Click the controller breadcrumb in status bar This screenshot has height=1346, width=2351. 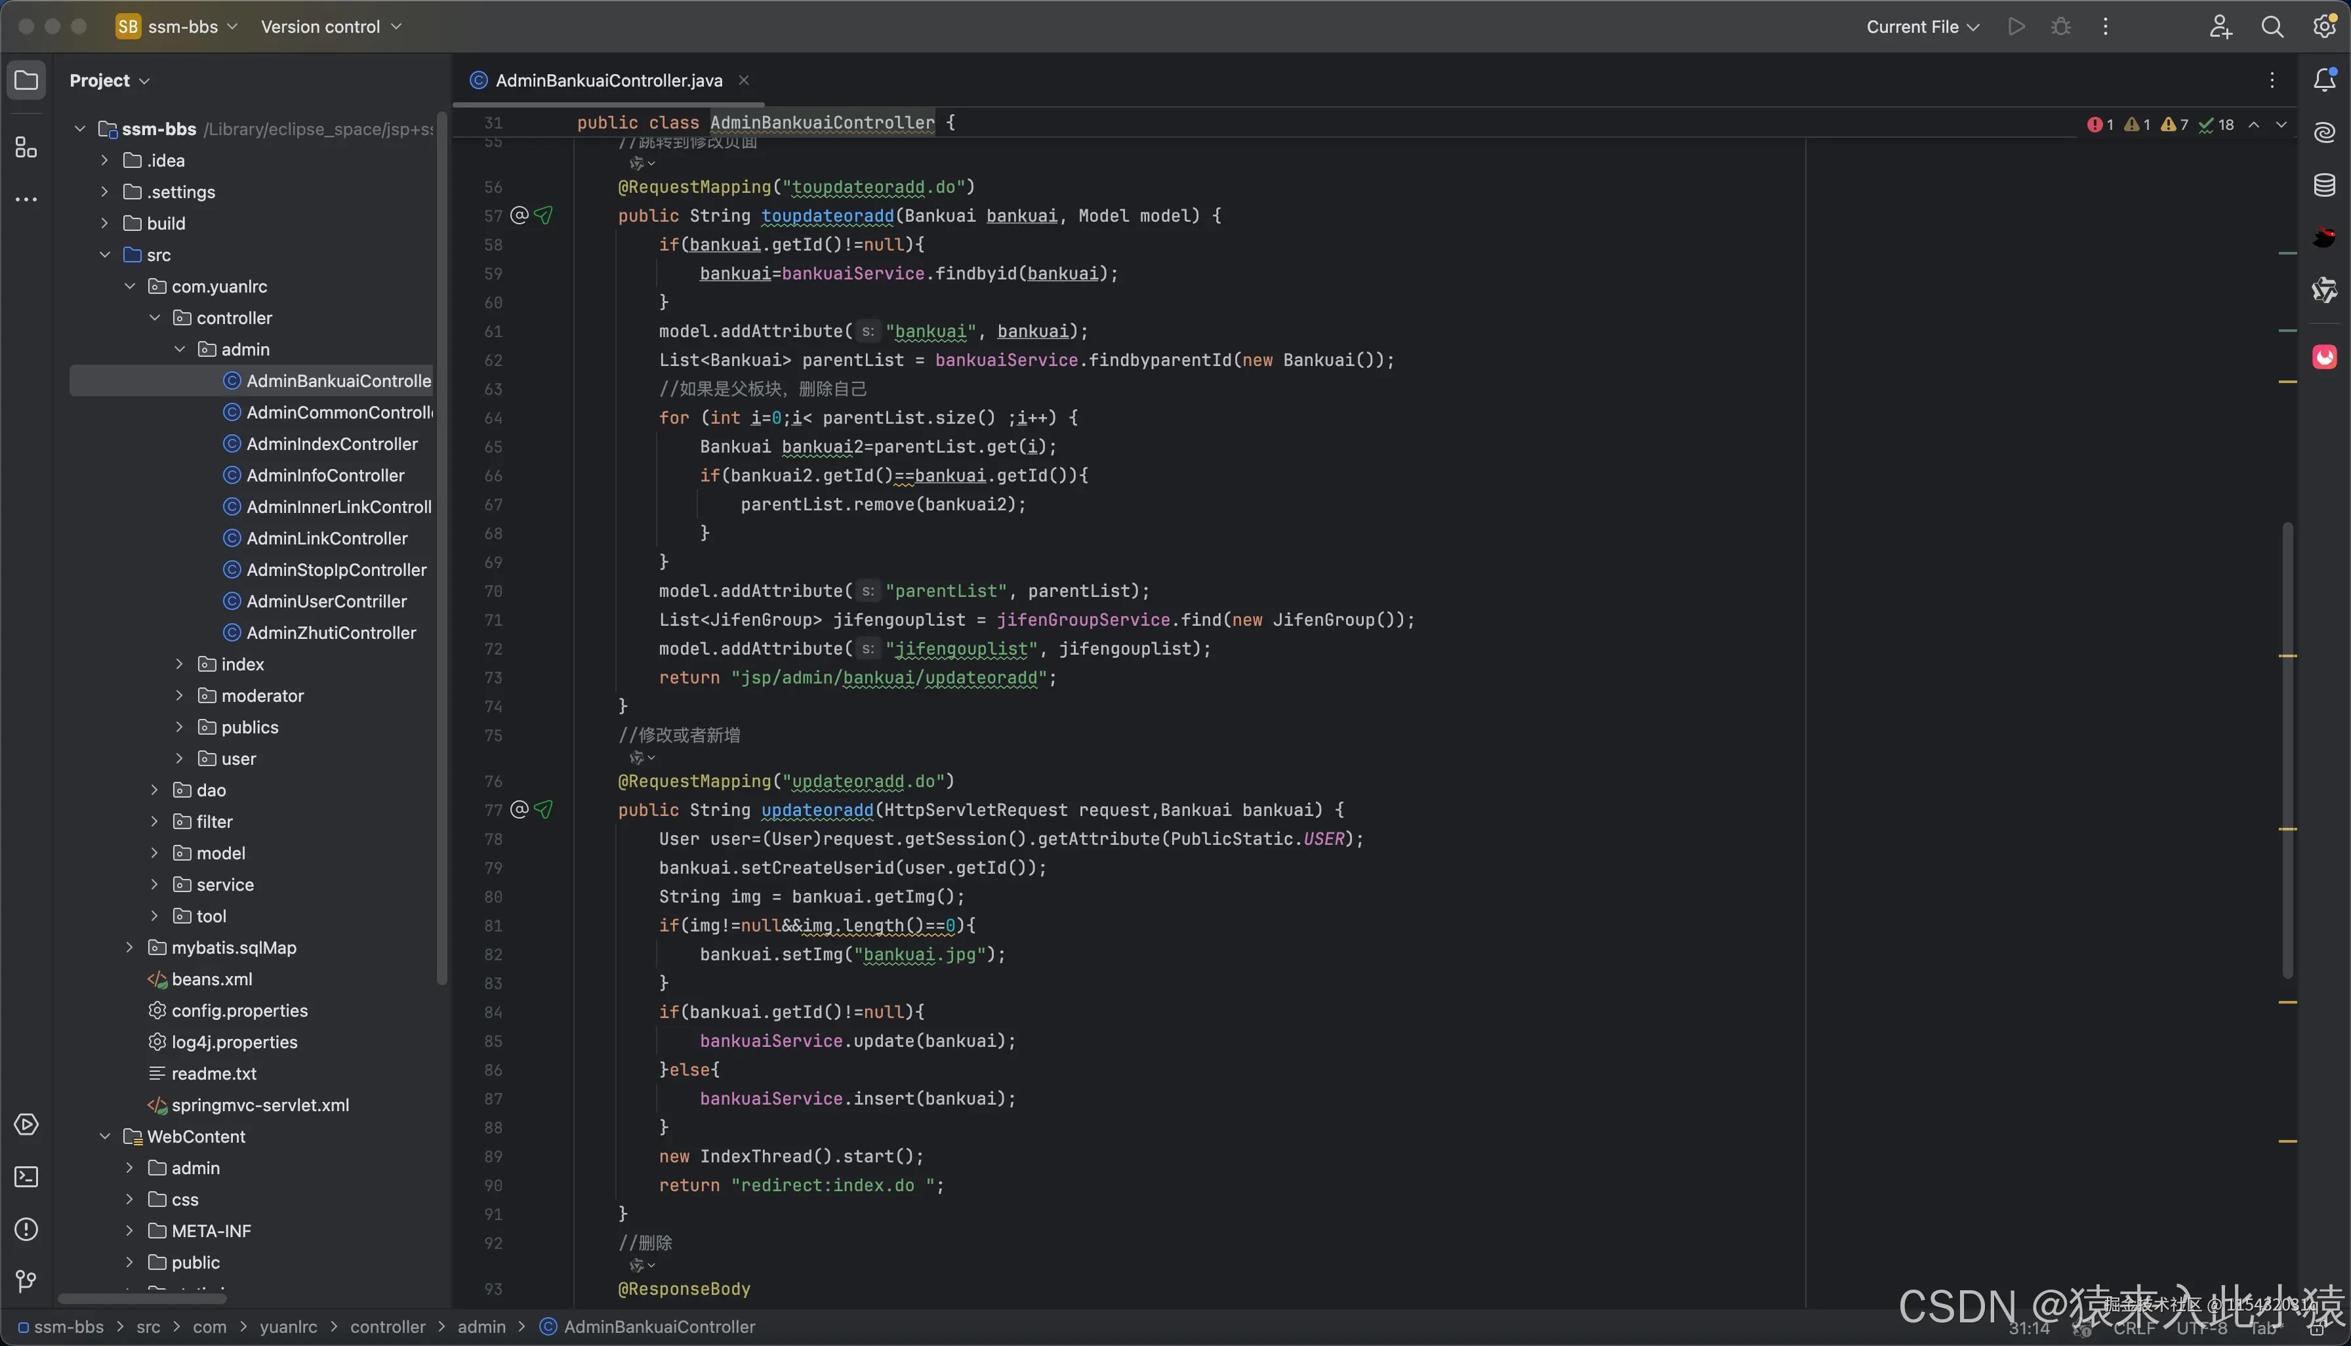point(388,1326)
